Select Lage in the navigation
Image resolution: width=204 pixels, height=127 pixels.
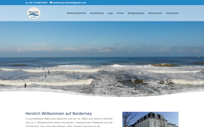110,13
